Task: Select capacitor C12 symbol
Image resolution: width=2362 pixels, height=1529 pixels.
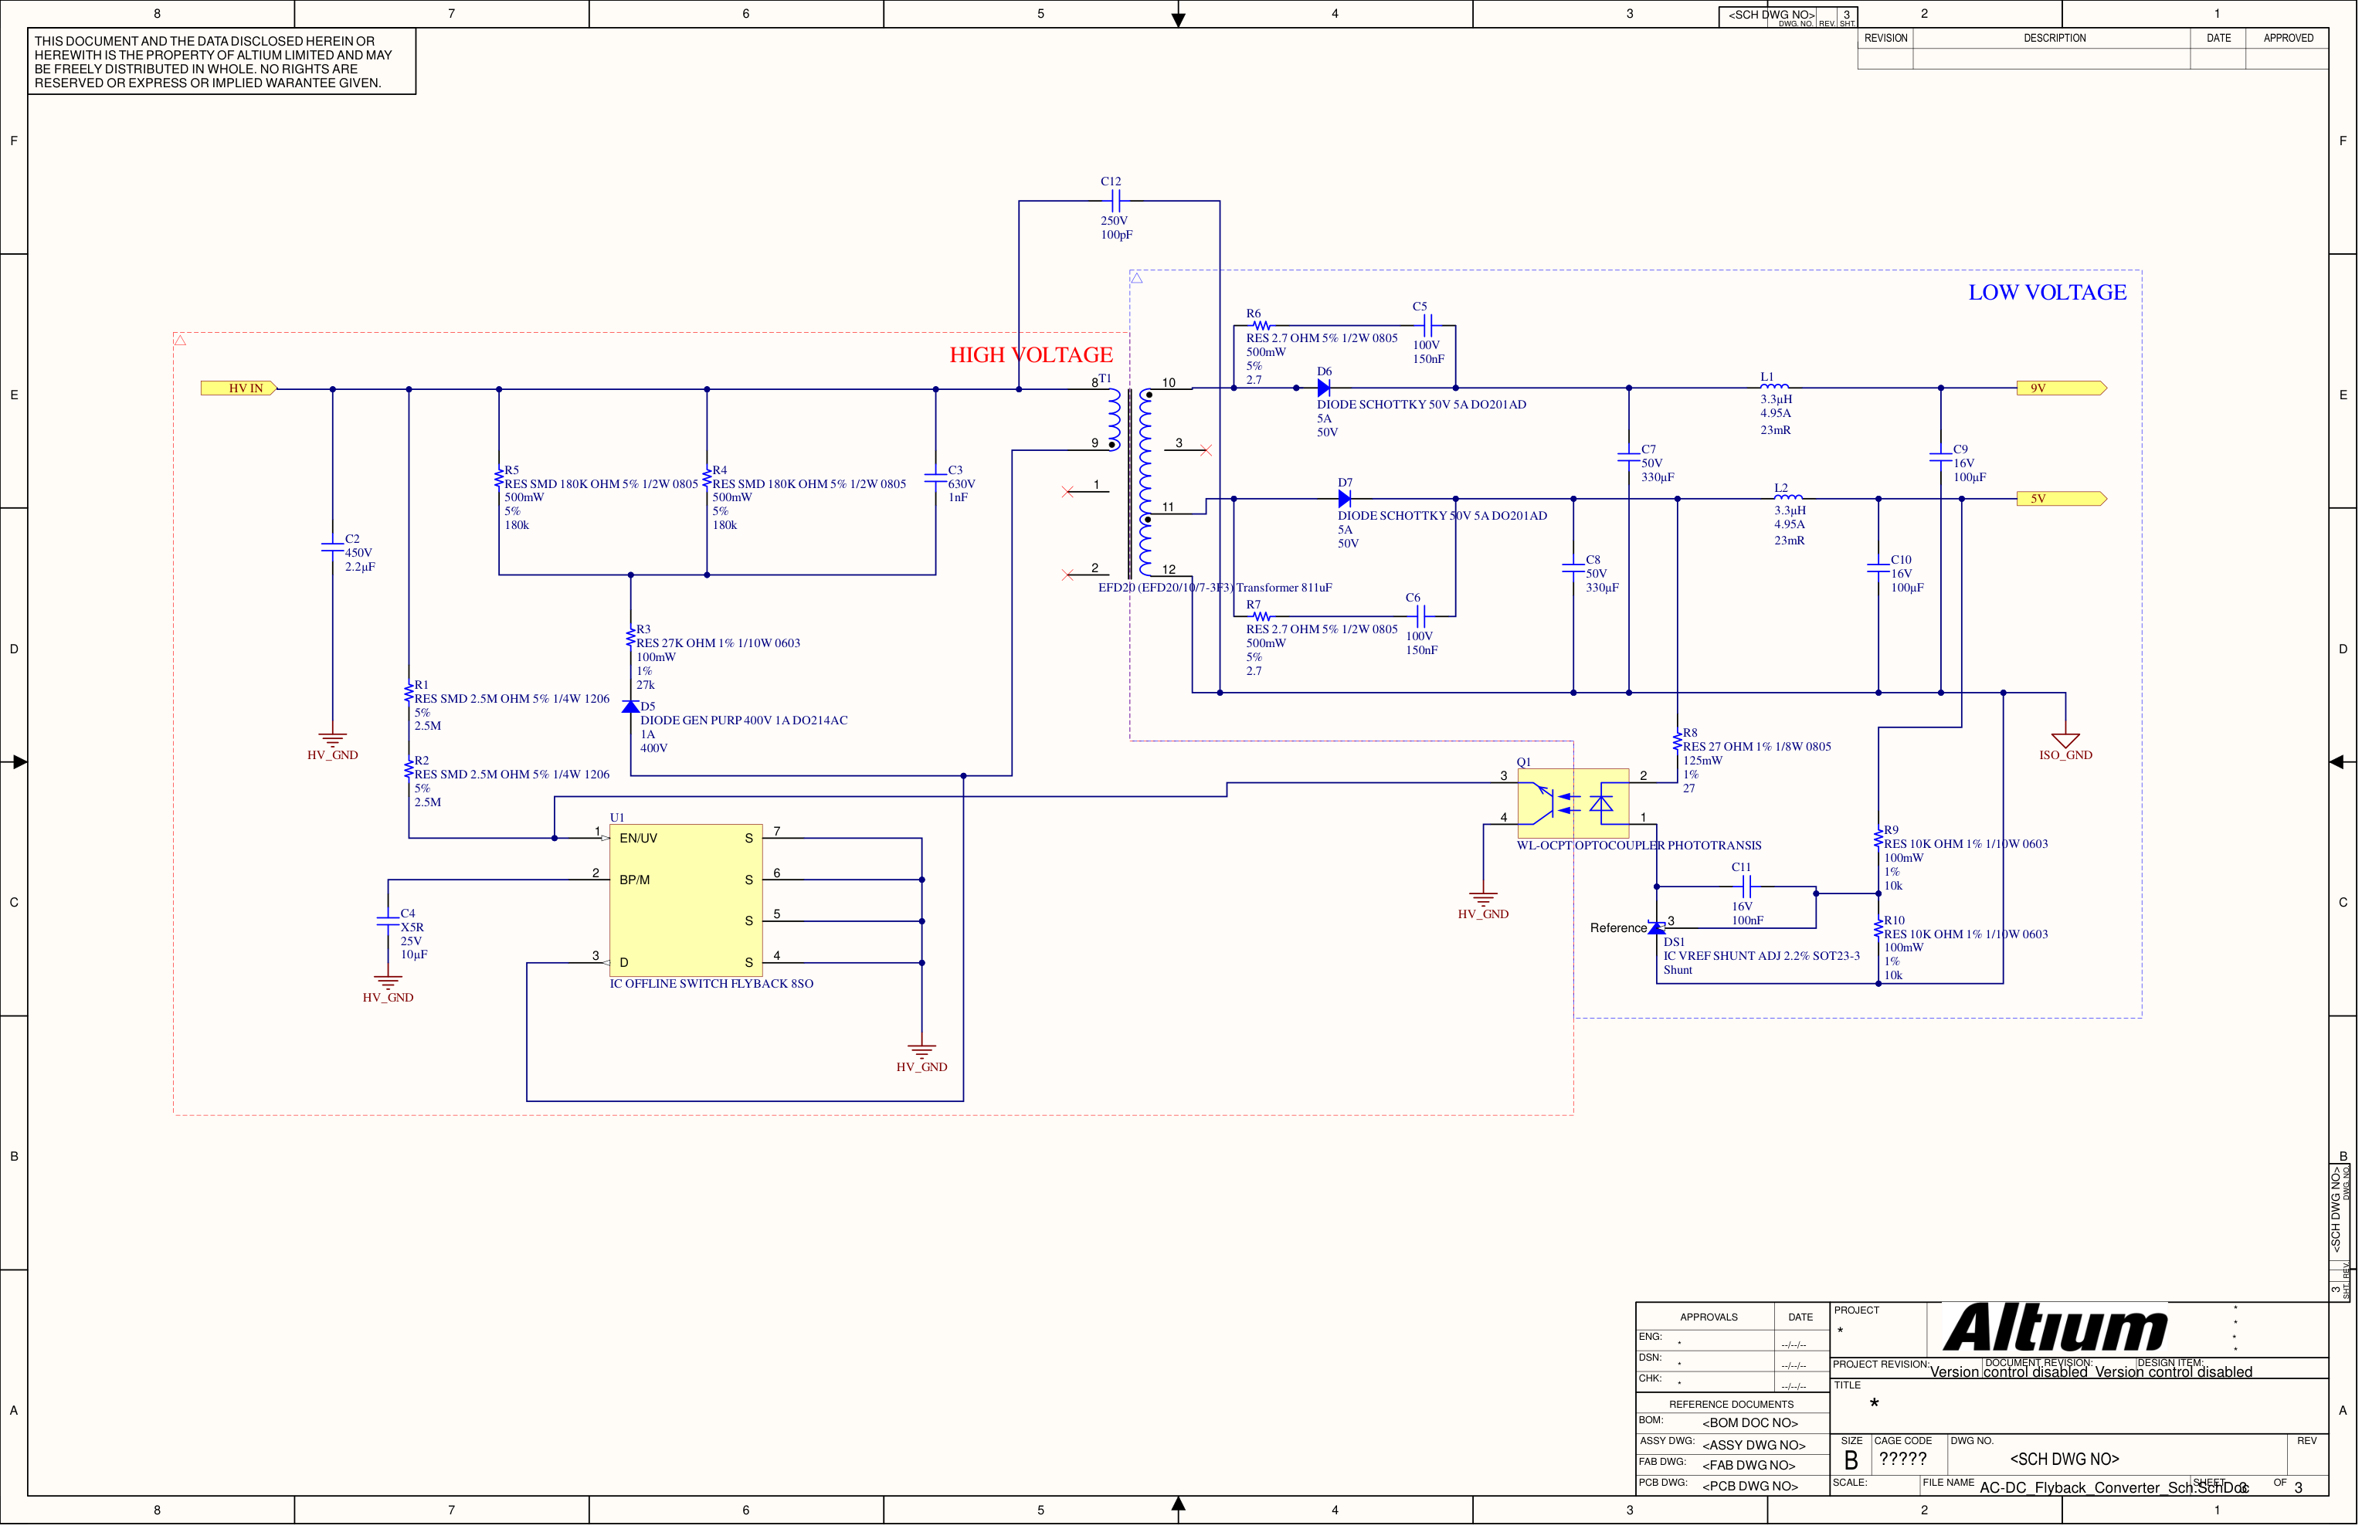Action: 1115,202
